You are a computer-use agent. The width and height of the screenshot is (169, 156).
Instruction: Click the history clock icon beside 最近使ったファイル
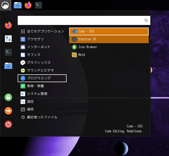pyautogui.click(x=23, y=117)
